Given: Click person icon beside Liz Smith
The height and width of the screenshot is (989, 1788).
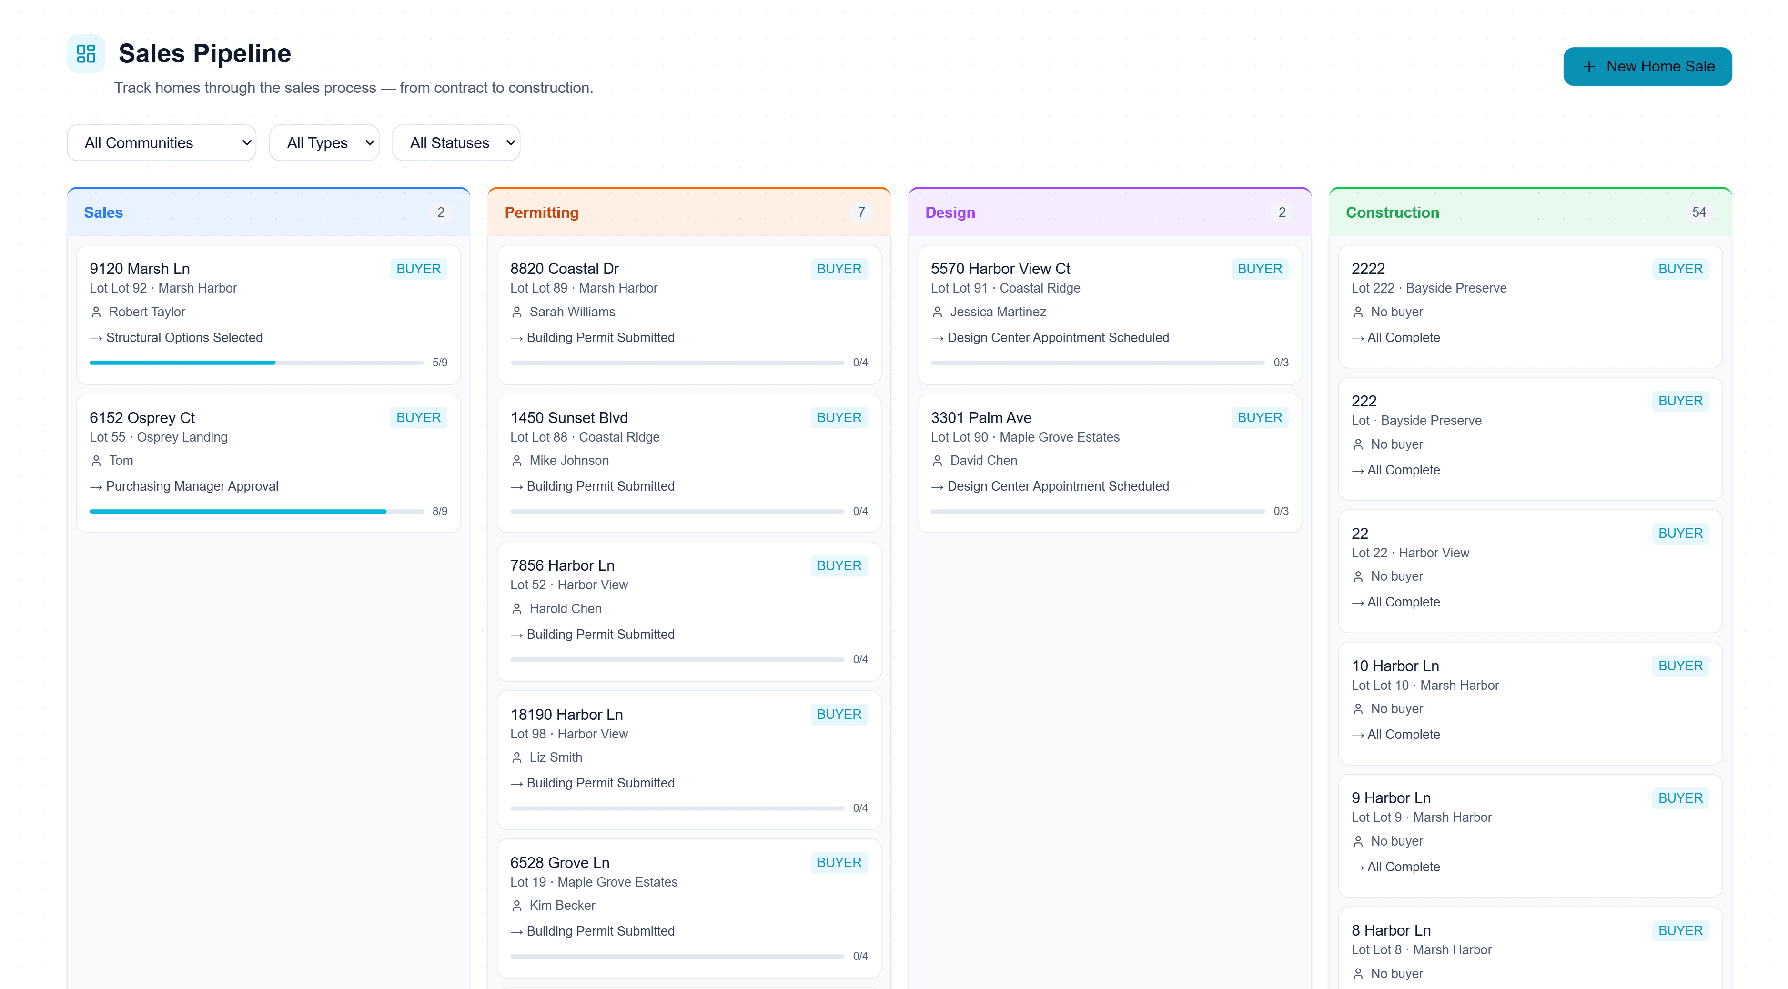Looking at the screenshot, I should point(516,757).
